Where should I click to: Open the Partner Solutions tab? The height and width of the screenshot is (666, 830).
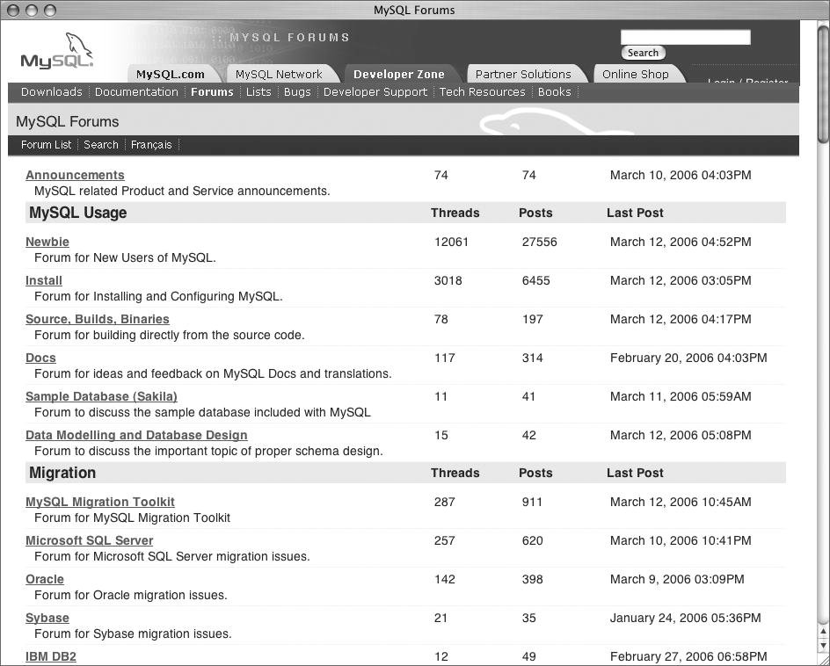tap(523, 75)
